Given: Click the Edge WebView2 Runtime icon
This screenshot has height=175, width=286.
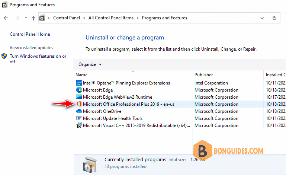Looking at the screenshot, I should (x=79, y=97).
